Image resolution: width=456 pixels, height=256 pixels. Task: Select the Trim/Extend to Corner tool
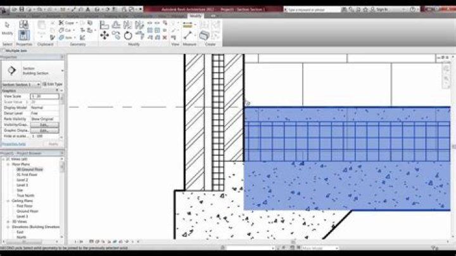click(x=139, y=35)
